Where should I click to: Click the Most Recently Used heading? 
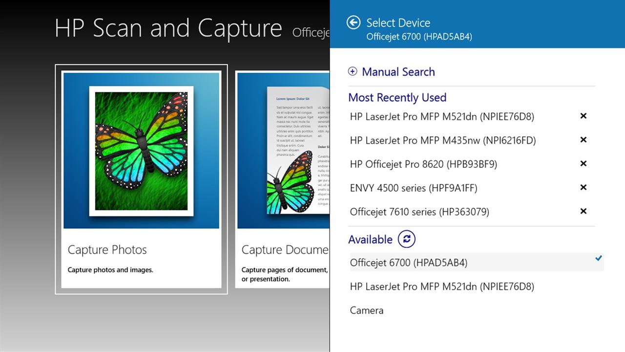click(397, 97)
